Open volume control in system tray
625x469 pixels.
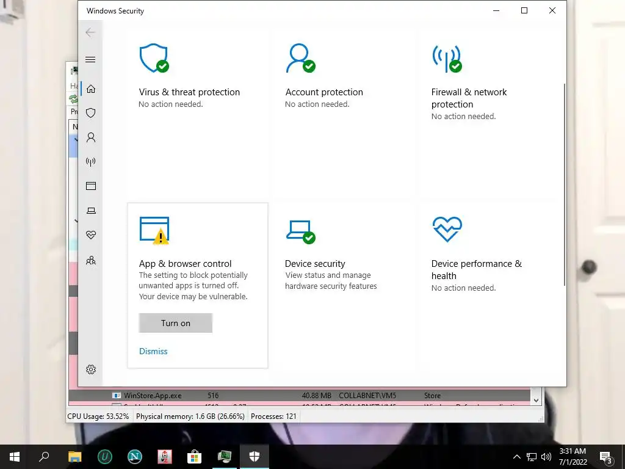click(546, 457)
